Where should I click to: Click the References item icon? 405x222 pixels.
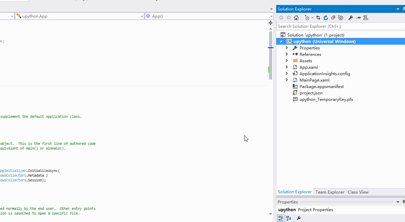pos(295,54)
